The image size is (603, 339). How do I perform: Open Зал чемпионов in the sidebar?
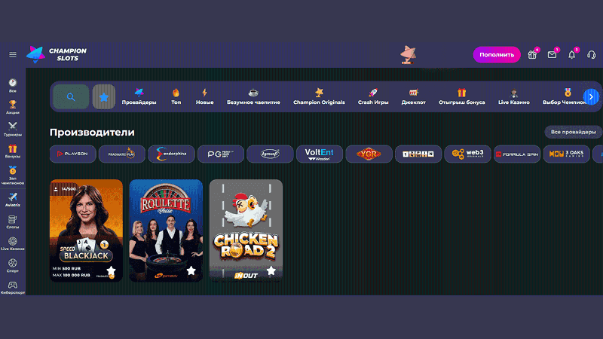(x=13, y=176)
